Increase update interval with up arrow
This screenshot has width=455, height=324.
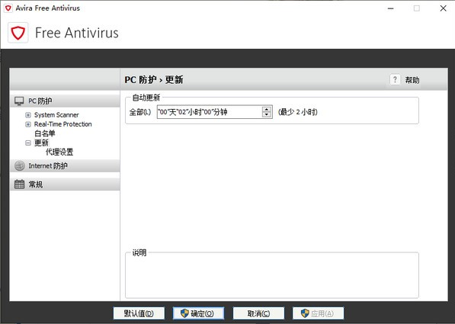tap(267, 109)
